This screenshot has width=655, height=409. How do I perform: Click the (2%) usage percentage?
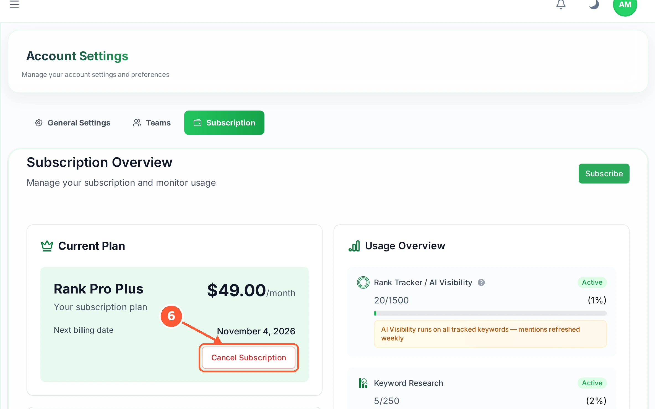596,401
